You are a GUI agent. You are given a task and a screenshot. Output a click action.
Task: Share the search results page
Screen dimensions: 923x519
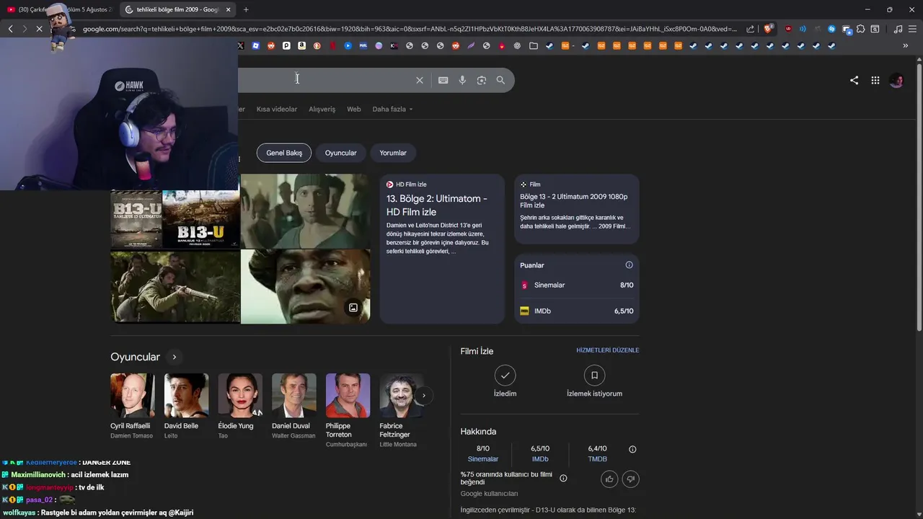click(x=854, y=80)
